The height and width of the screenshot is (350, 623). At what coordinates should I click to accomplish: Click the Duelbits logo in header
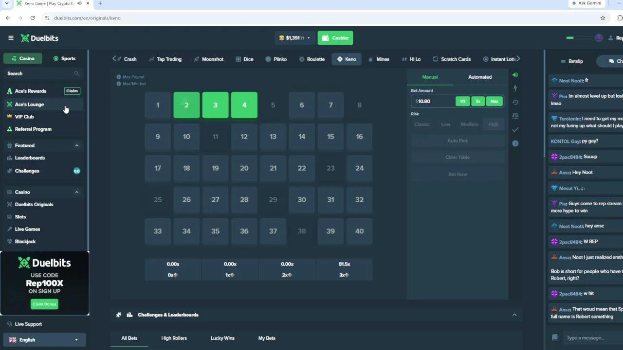[39, 38]
